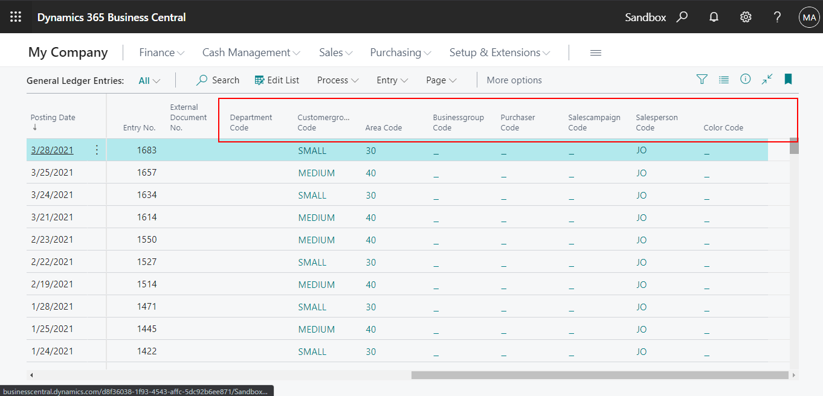The width and height of the screenshot is (823, 396).
Task: Click the blue bookmark icon
Action: tap(788, 79)
